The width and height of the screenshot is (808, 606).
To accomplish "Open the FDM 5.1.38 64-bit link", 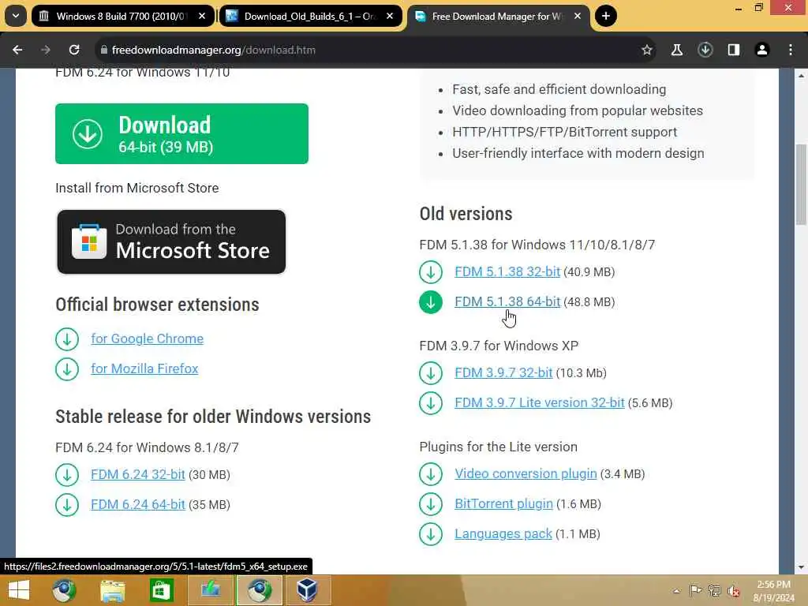I will (x=507, y=301).
